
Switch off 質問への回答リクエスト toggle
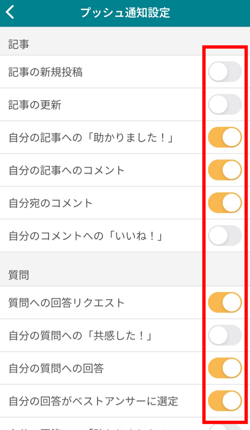tap(225, 302)
